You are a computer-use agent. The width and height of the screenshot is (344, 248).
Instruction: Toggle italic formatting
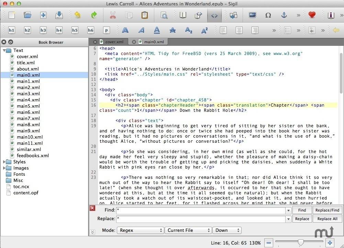pos(141,30)
